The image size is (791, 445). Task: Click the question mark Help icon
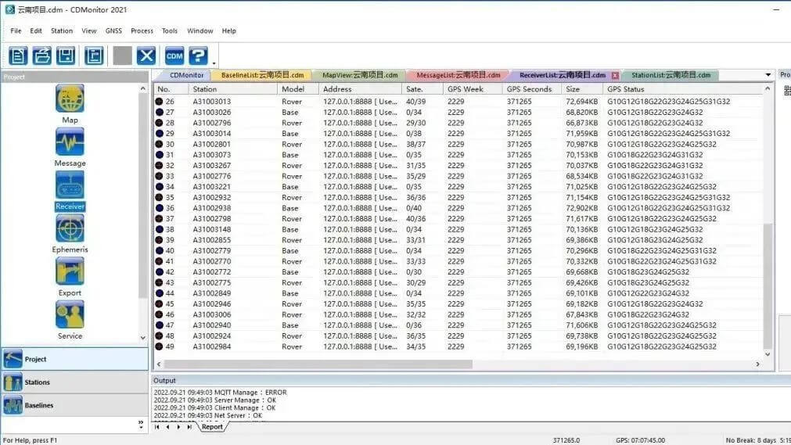coord(198,56)
